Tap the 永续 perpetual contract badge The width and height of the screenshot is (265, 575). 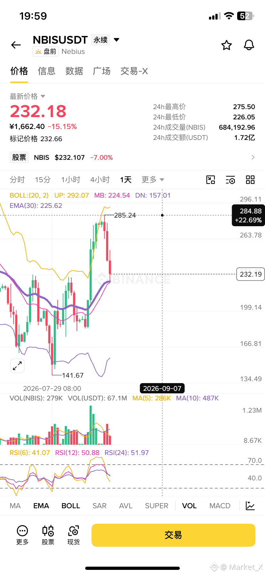(x=100, y=40)
